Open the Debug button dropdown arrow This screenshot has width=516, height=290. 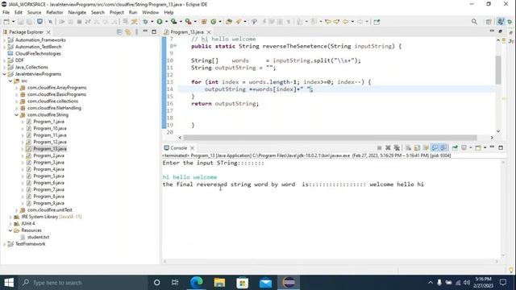[152, 22]
